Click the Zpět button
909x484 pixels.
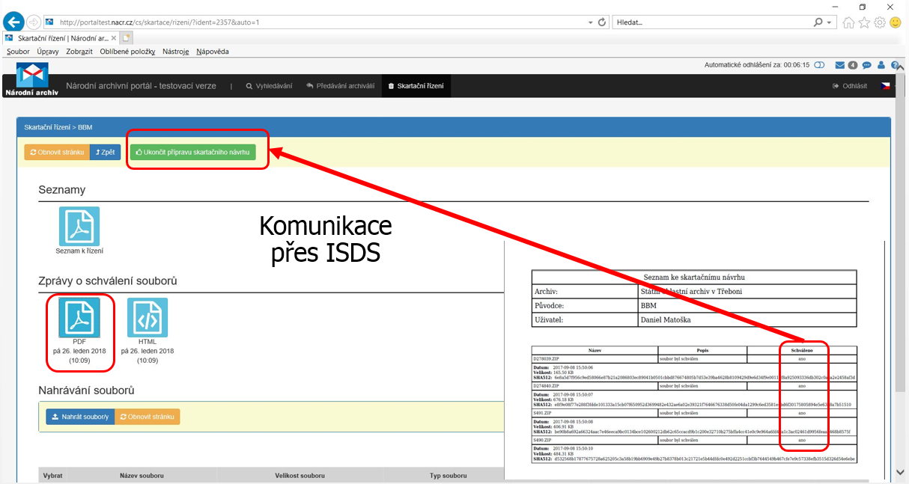pyautogui.click(x=105, y=152)
